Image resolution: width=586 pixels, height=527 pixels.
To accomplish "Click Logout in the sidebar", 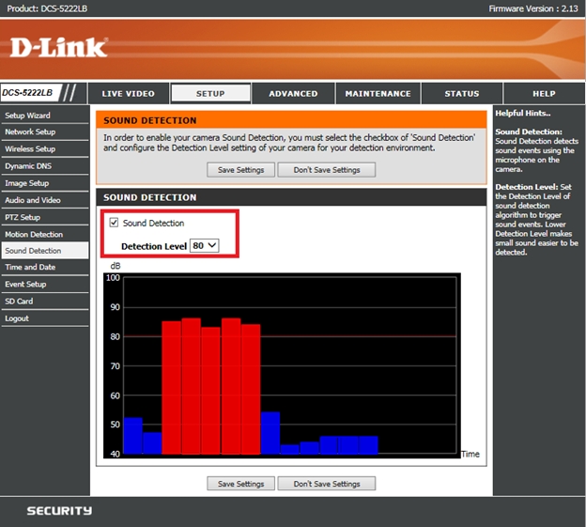I will pos(17,318).
